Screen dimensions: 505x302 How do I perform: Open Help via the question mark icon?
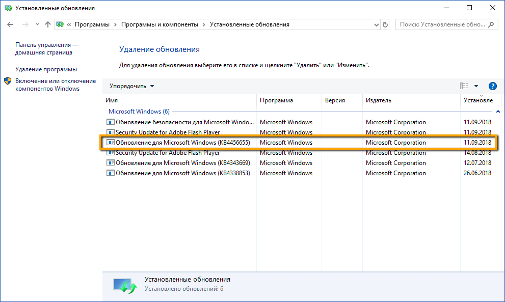click(x=492, y=86)
